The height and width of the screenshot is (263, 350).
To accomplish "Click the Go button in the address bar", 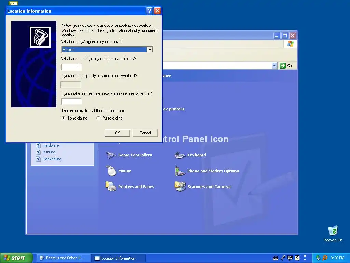I will coord(286,66).
